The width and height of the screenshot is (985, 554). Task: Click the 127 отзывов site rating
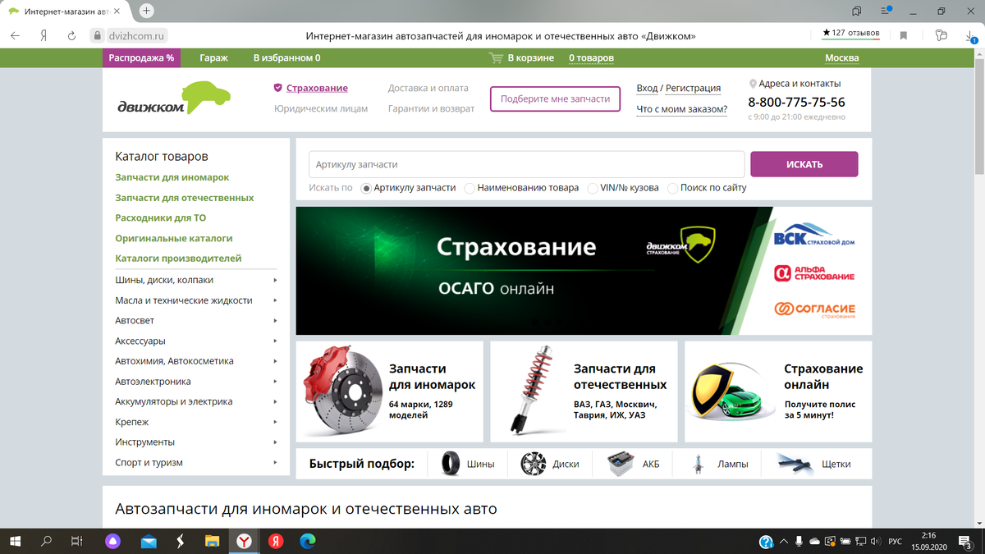click(851, 34)
